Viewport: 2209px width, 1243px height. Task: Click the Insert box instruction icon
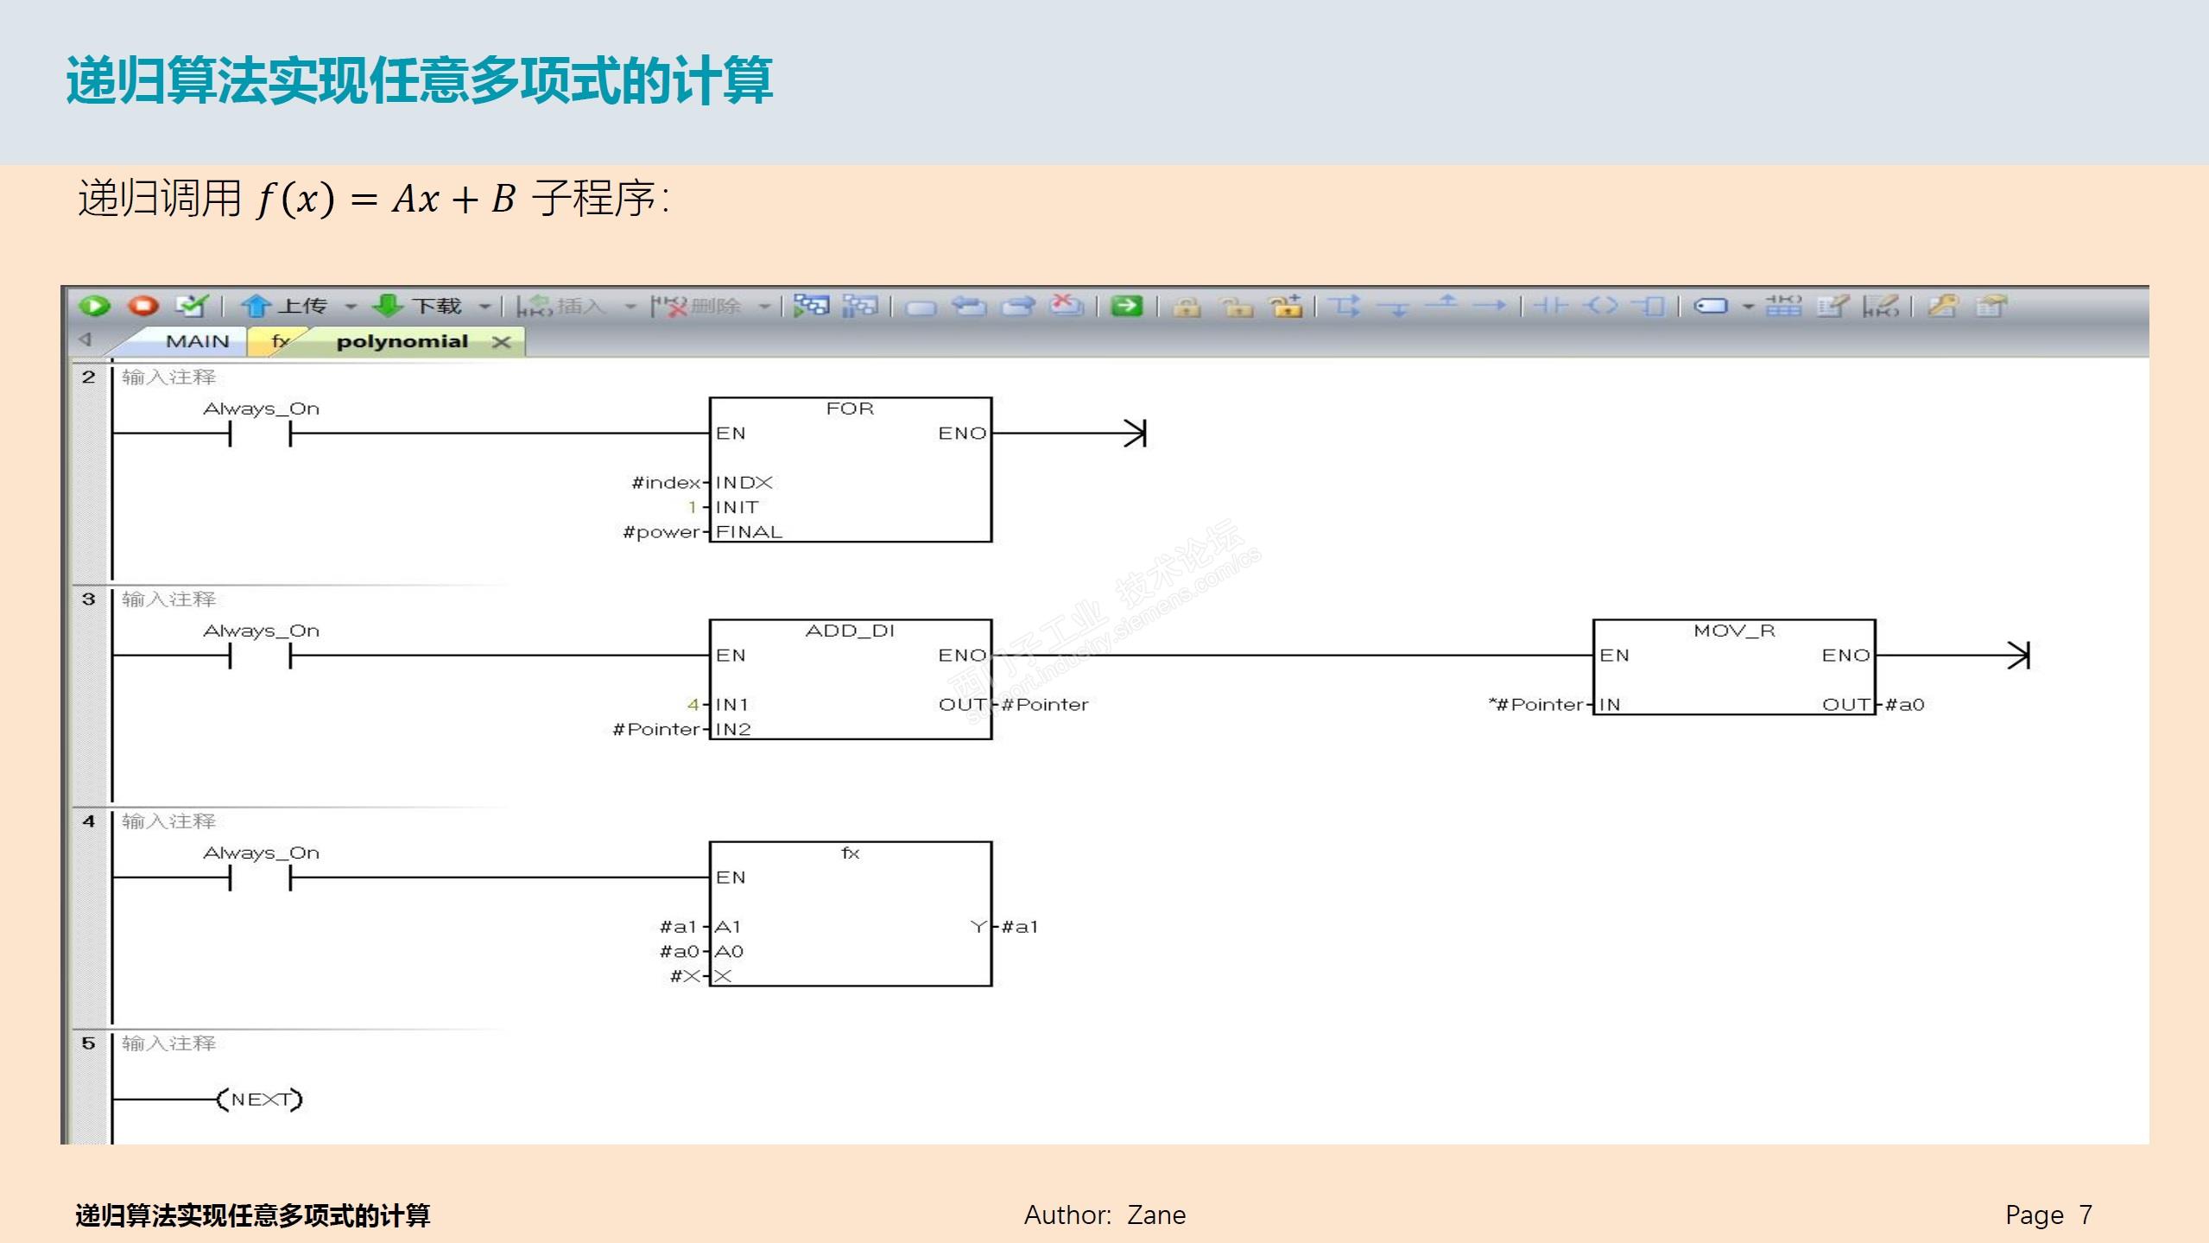[x=1649, y=306]
